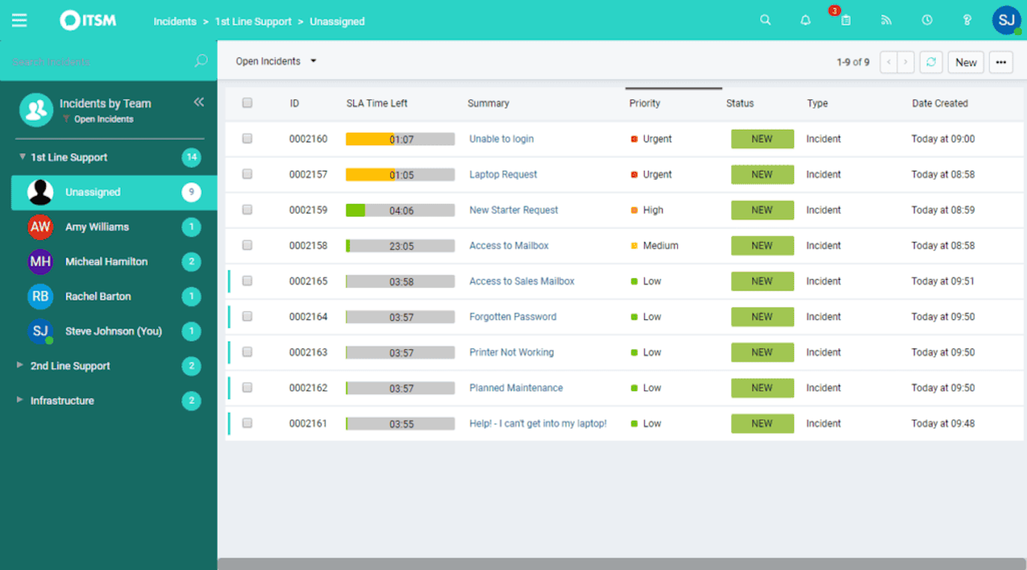Open the more options ellipsis menu

tap(1001, 62)
